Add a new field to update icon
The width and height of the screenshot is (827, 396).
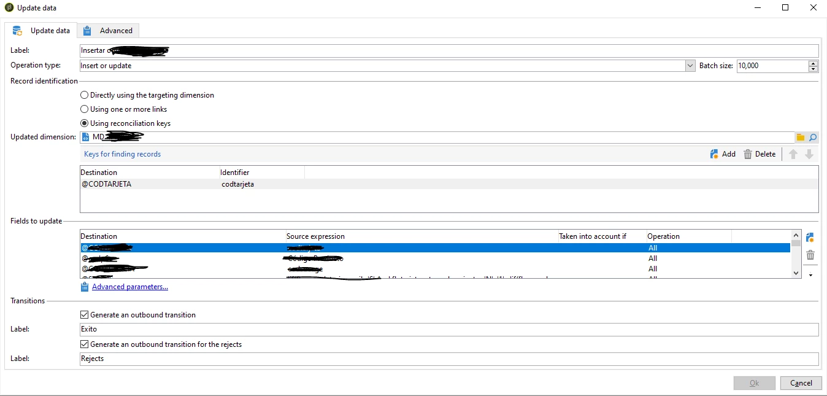[x=810, y=238]
